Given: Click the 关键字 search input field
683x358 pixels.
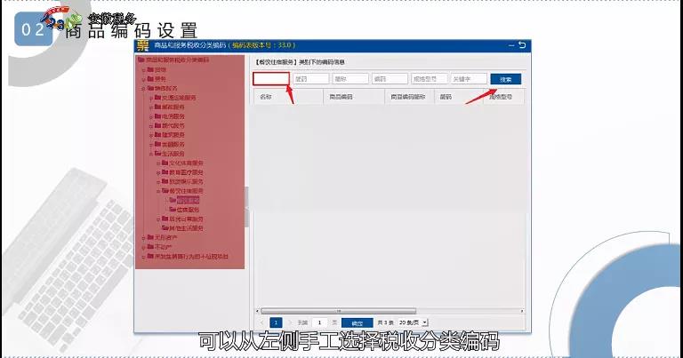Looking at the screenshot, I should point(469,79).
